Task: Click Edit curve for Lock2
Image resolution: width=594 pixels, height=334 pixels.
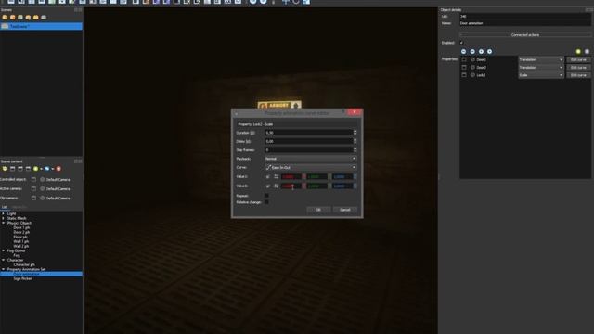Action: point(578,75)
